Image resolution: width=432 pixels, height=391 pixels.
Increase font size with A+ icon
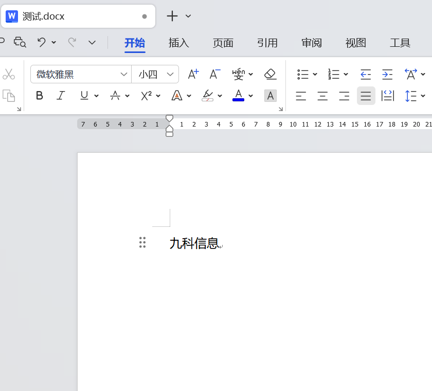193,74
